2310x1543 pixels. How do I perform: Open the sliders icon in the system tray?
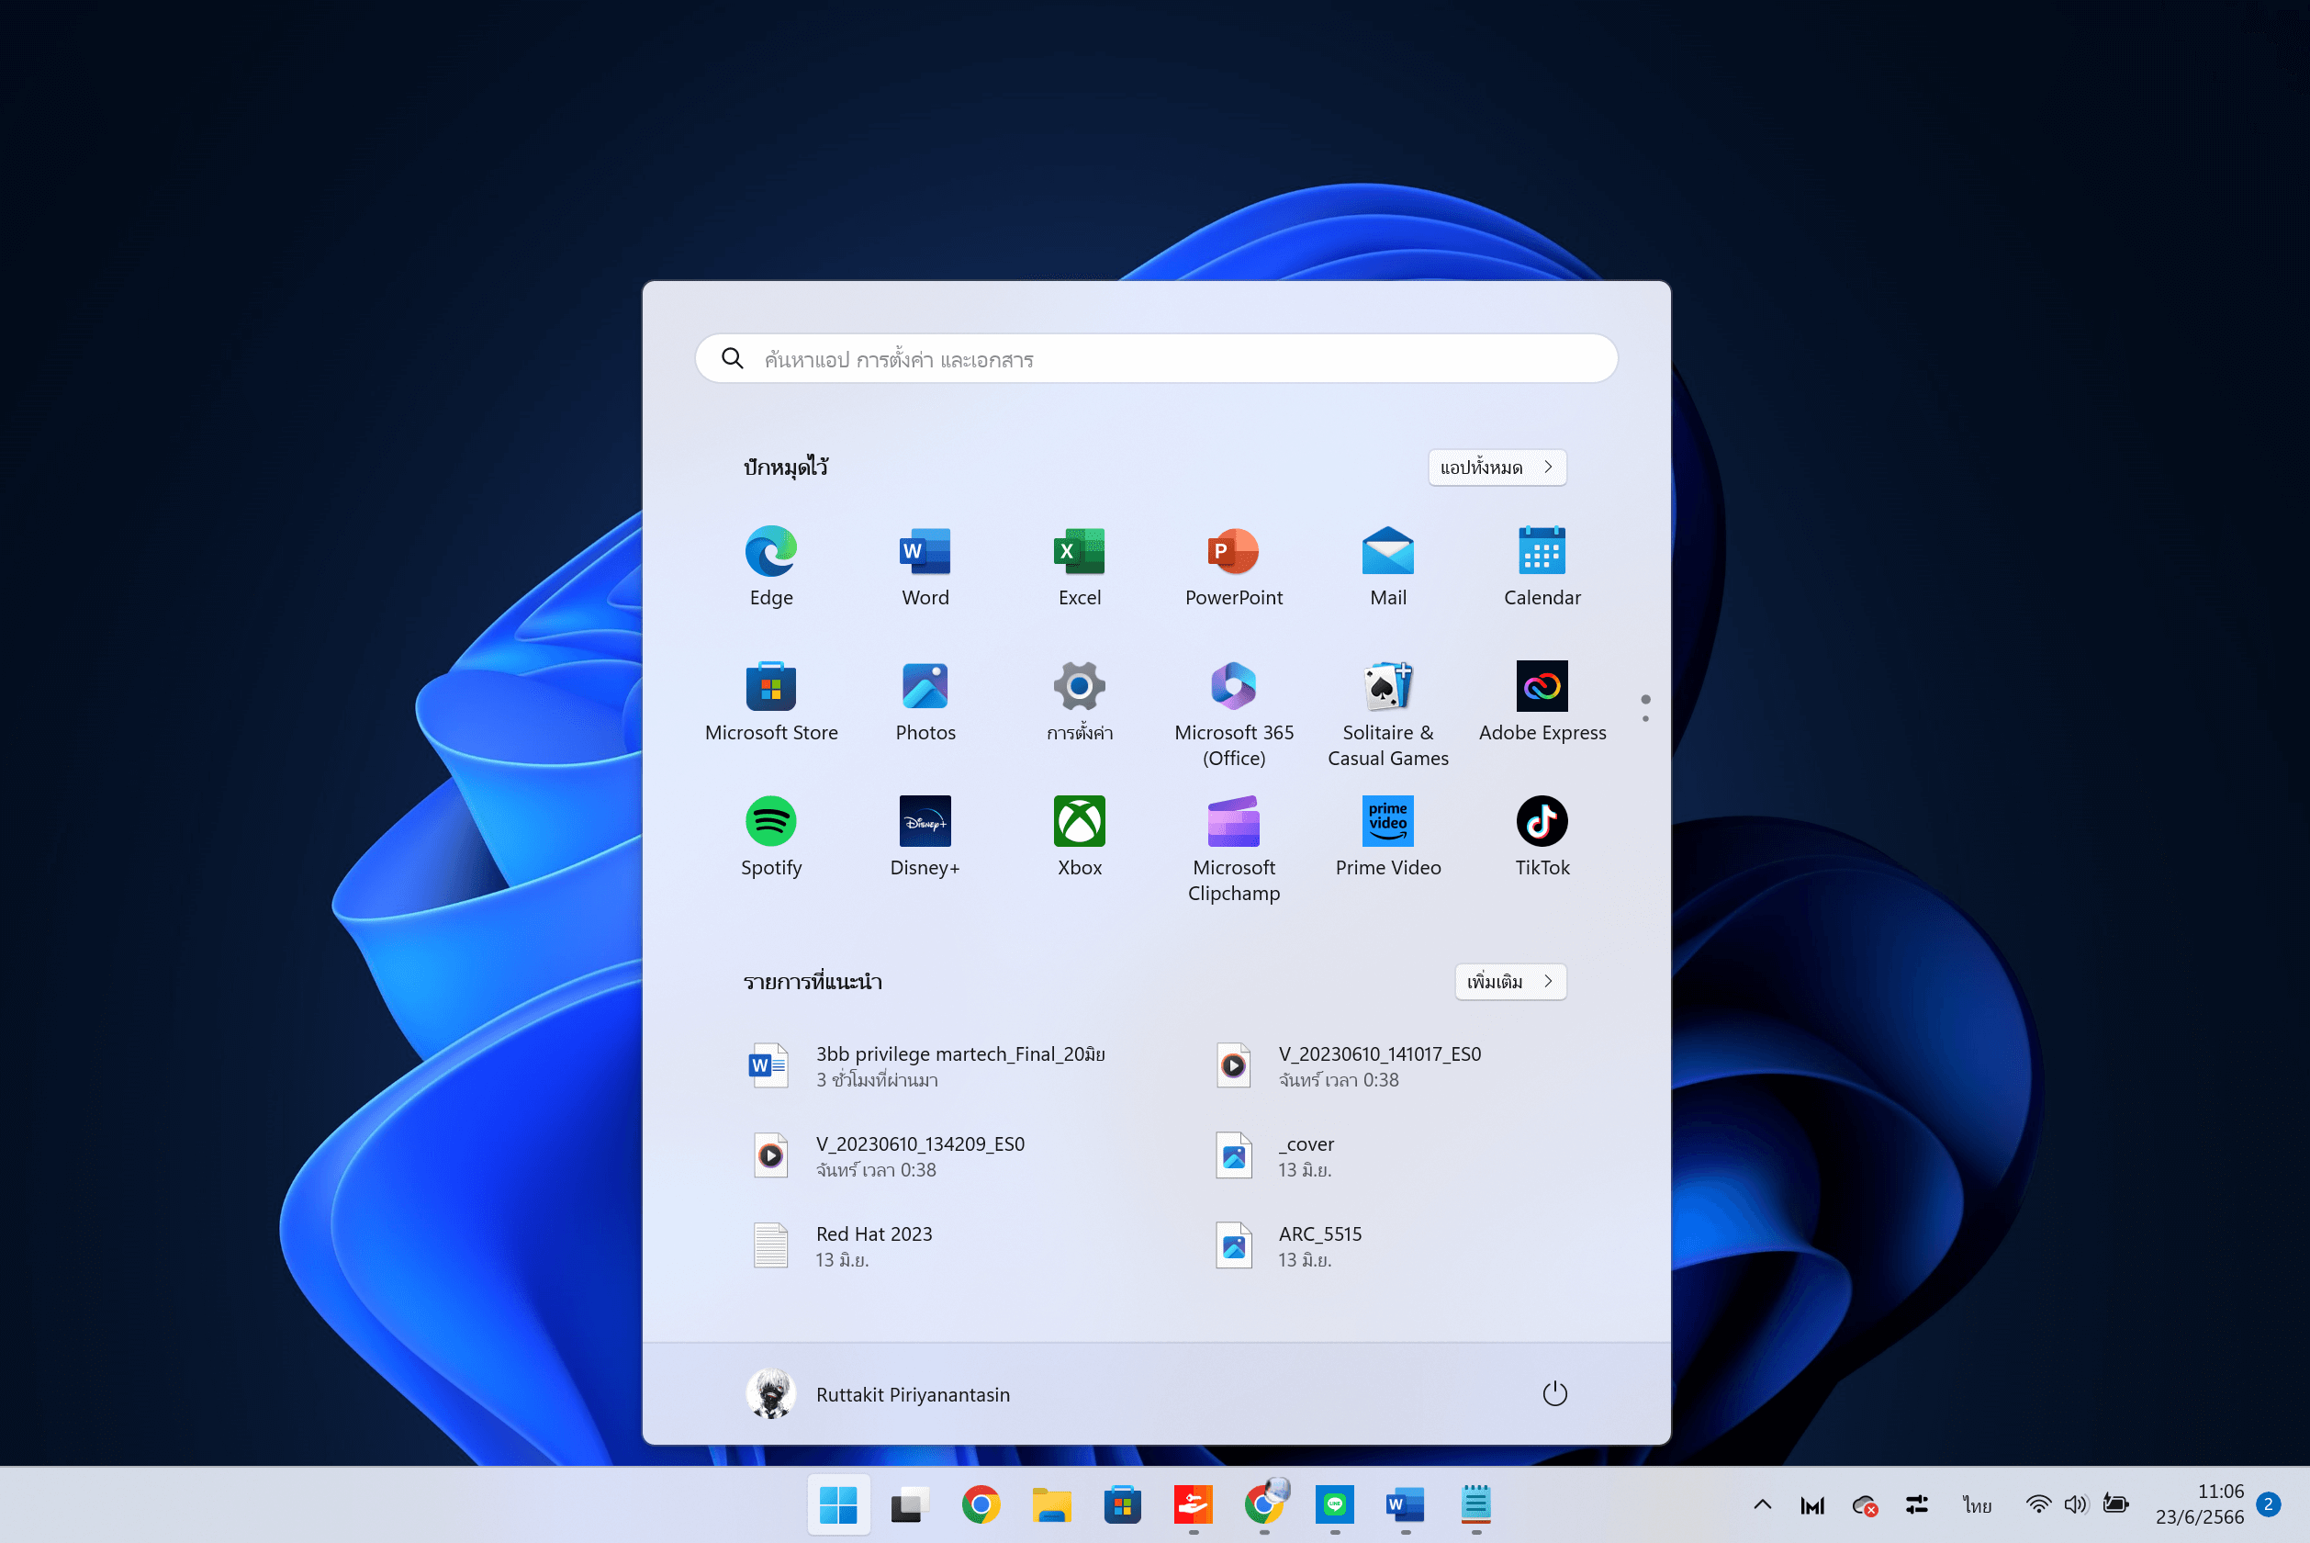pyautogui.click(x=1917, y=1504)
